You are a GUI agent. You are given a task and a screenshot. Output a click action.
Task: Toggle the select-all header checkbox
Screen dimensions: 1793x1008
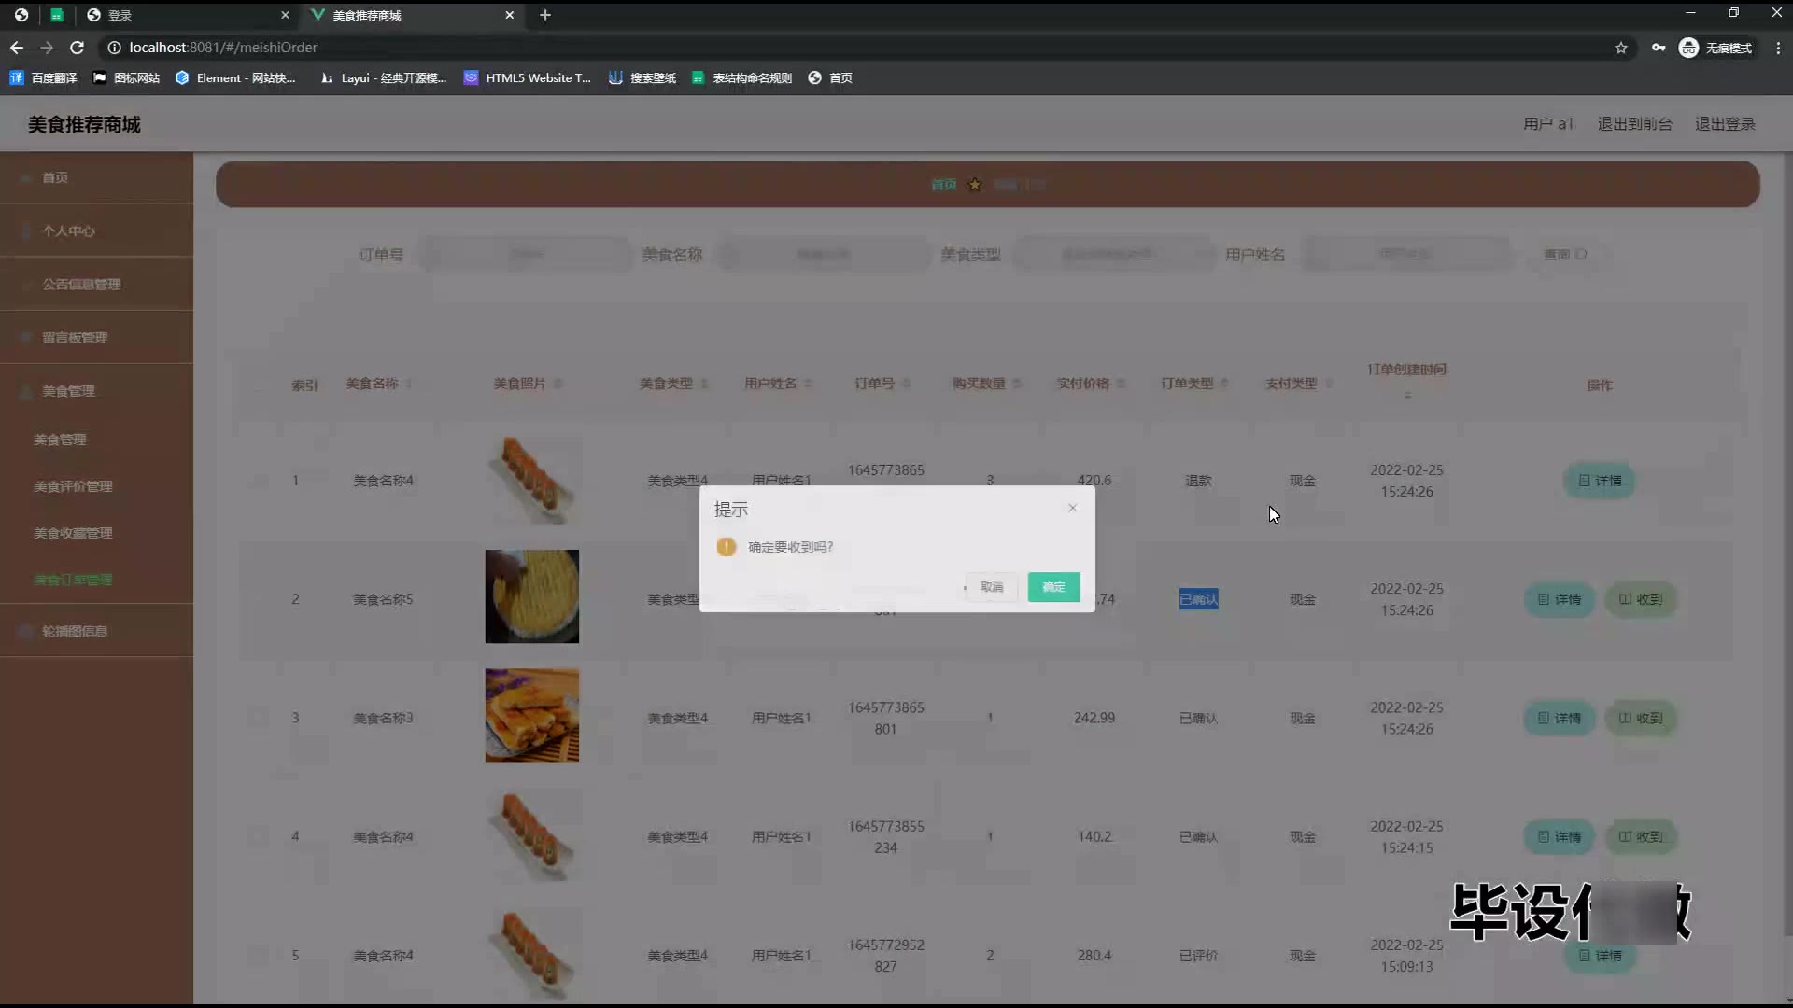[258, 385]
